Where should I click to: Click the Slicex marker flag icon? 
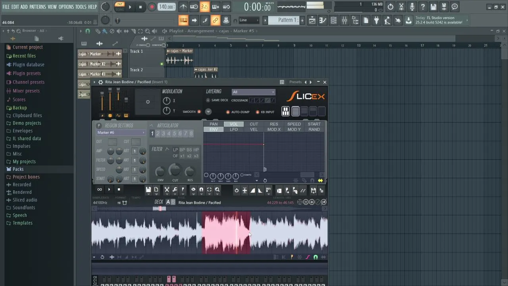point(183,190)
